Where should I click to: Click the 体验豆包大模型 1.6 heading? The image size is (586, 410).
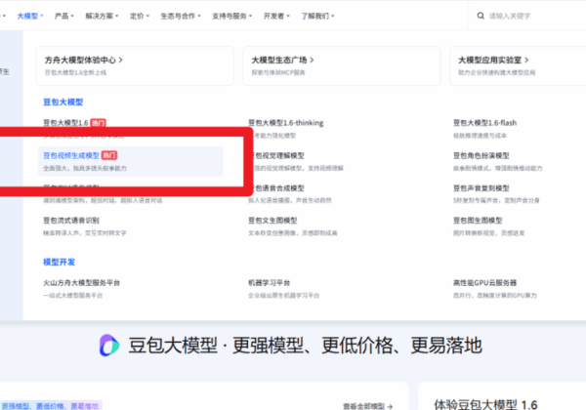click(x=485, y=404)
